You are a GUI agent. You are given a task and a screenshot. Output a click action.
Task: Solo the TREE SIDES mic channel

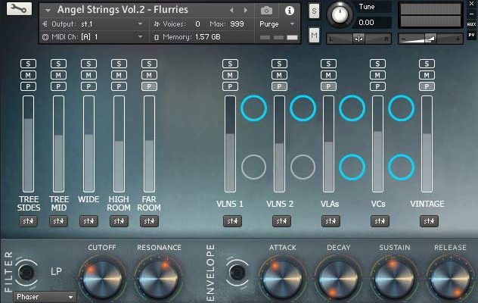[29, 64]
